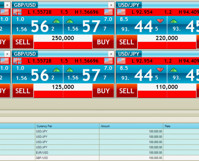
Task: Click the US flag in bottom USD/JPY tile
Action: tap(121, 61)
